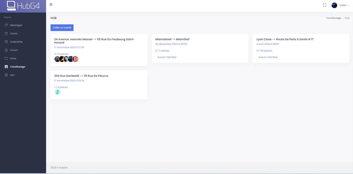Click the fullscreen toggle icon
The height and width of the screenshot is (174, 353).
click(x=325, y=5)
